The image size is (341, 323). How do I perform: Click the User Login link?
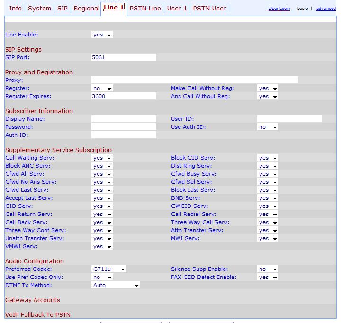[x=279, y=9]
